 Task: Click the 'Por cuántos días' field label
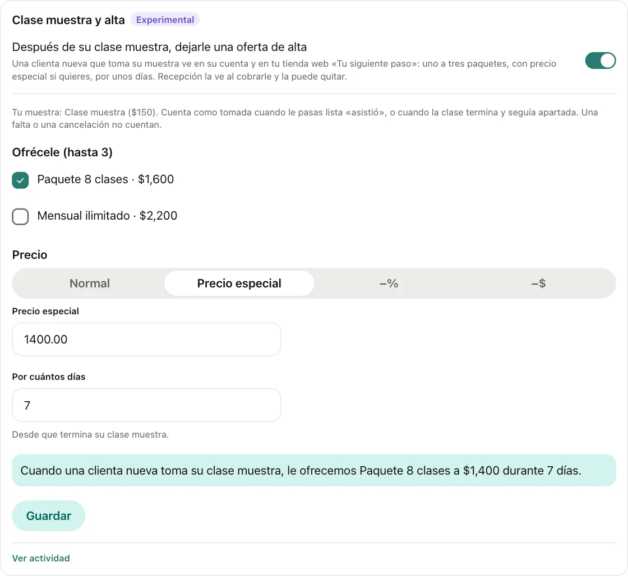coord(48,377)
